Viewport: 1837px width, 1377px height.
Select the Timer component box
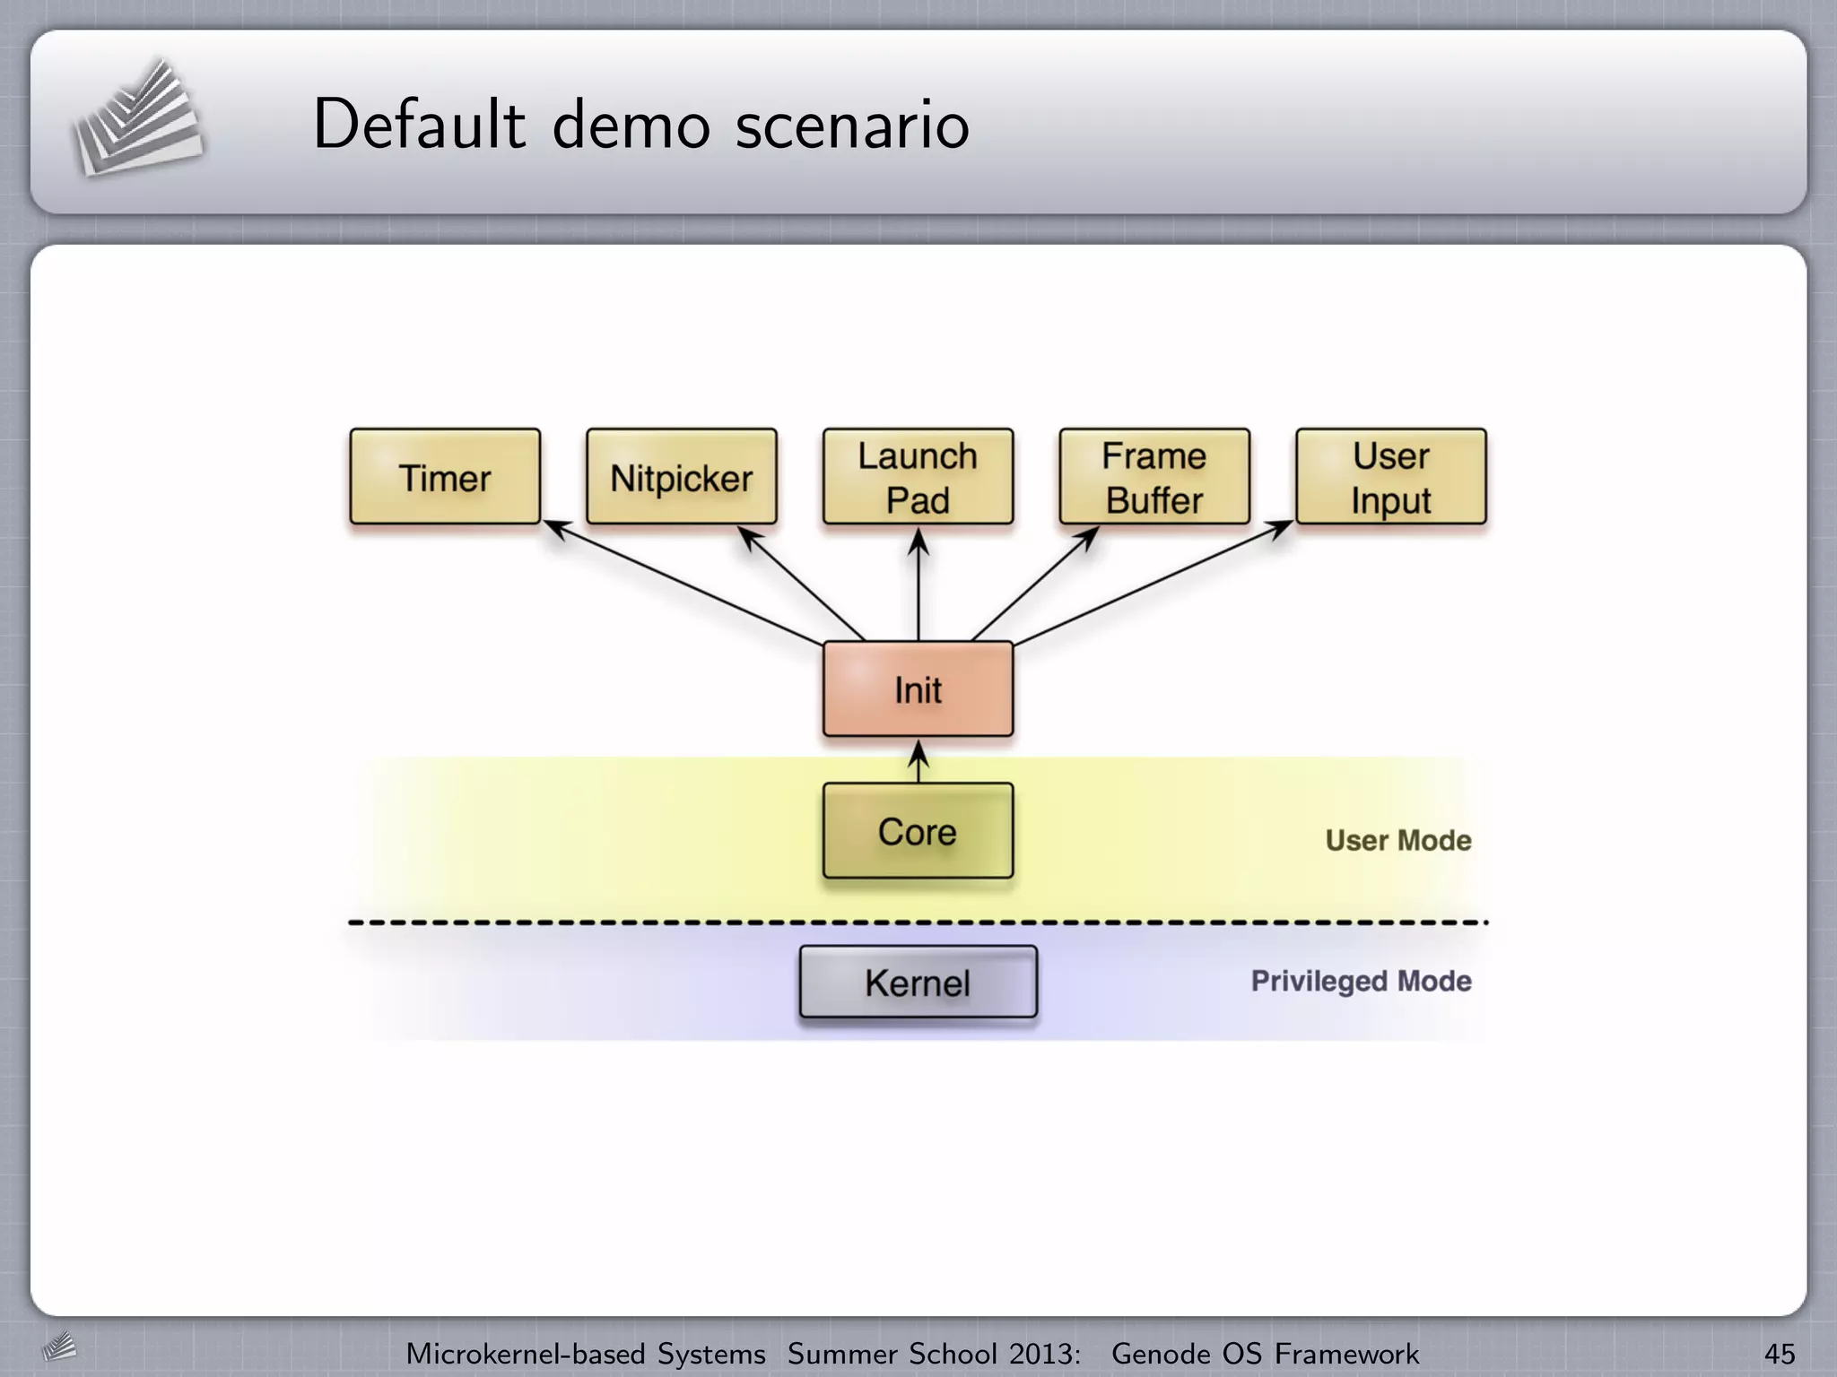click(x=445, y=477)
